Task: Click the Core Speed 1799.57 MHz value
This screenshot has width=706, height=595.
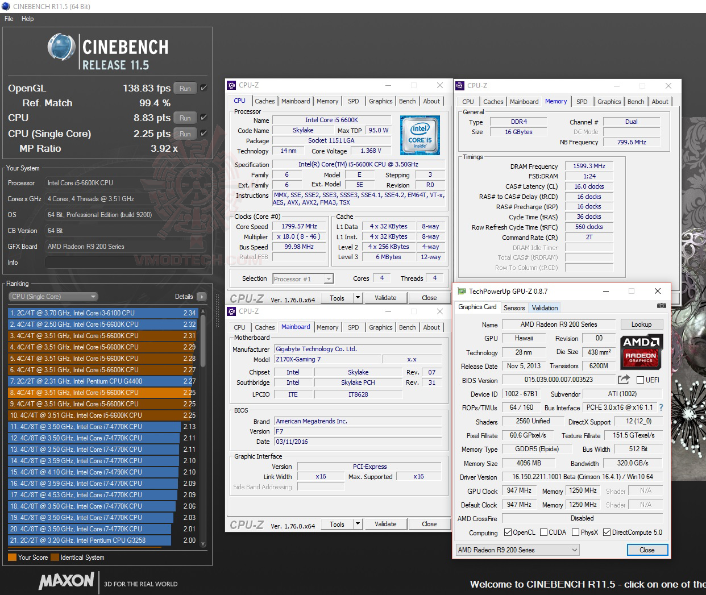Action: pyautogui.click(x=299, y=226)
